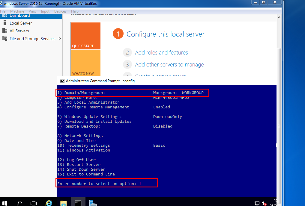Click 'Windows Activation' line
The image size is (305, 206).
point(88,150)
